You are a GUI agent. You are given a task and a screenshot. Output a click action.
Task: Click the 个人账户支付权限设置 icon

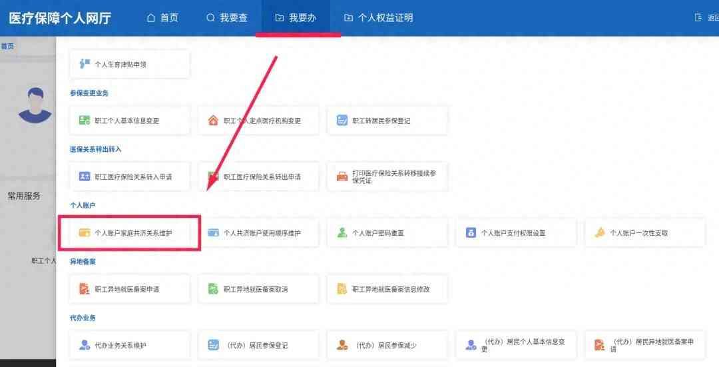(x=471, y=233)
